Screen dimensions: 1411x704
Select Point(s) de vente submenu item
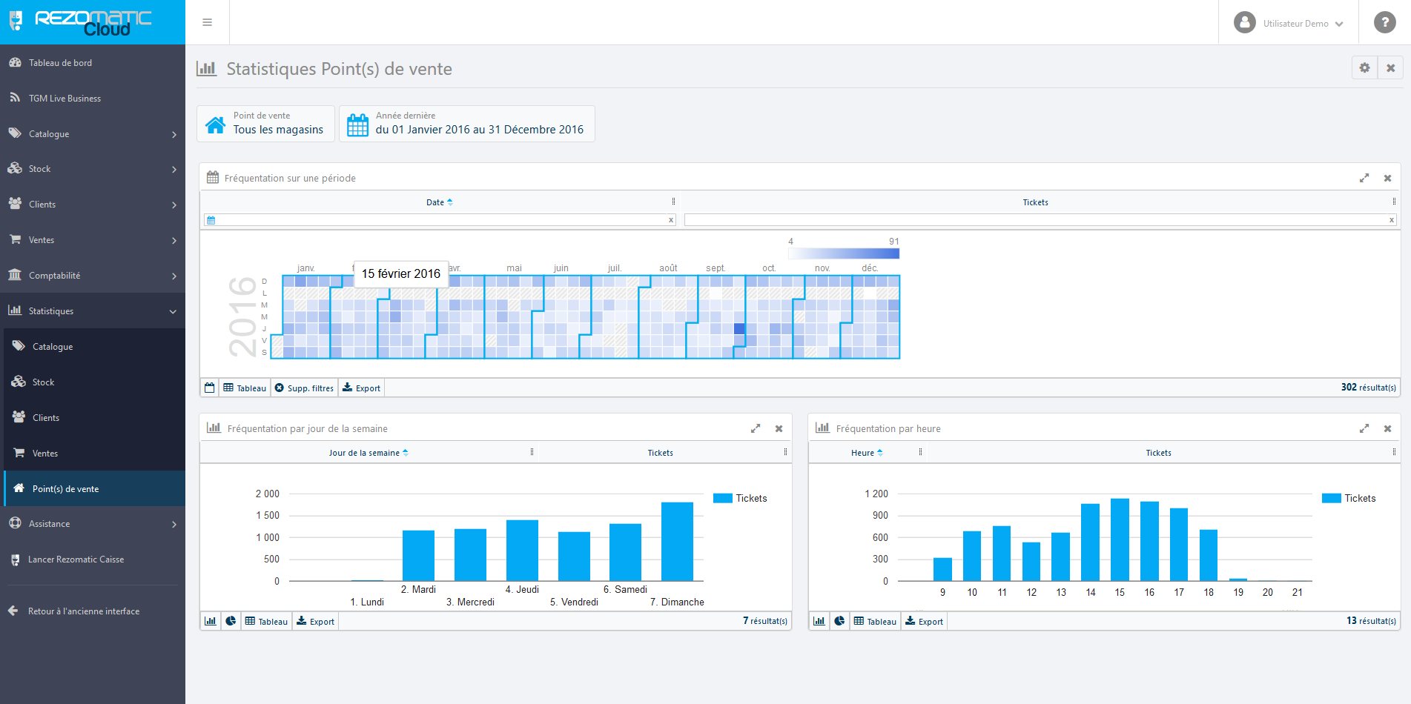[94, 489]
